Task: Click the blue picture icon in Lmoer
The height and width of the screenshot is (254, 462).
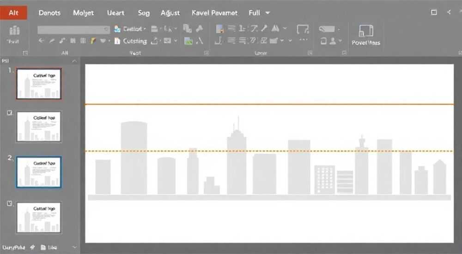Action: pyautogui.click(x=219, y=29)
